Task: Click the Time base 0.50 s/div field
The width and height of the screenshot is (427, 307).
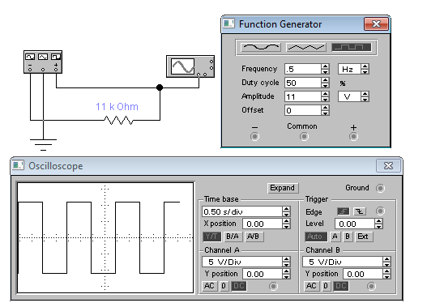Action: click(242, 211)
